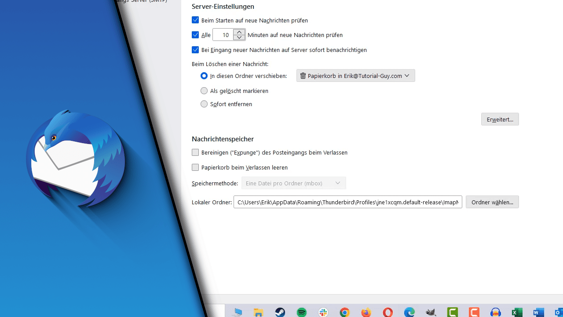Select the 'Sofort entfernen' radio option
563x317 pixels.
pos(204,104)
